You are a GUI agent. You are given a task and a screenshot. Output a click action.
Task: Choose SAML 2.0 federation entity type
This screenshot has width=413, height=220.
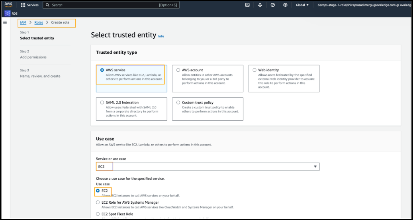102,102
